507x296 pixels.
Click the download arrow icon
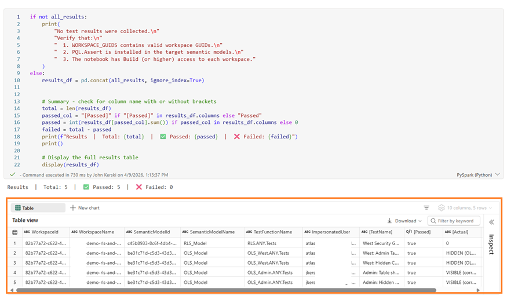(389, 221)
